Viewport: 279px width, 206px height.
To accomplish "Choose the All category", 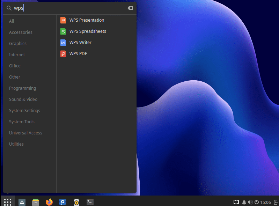I will pos(12,21).
